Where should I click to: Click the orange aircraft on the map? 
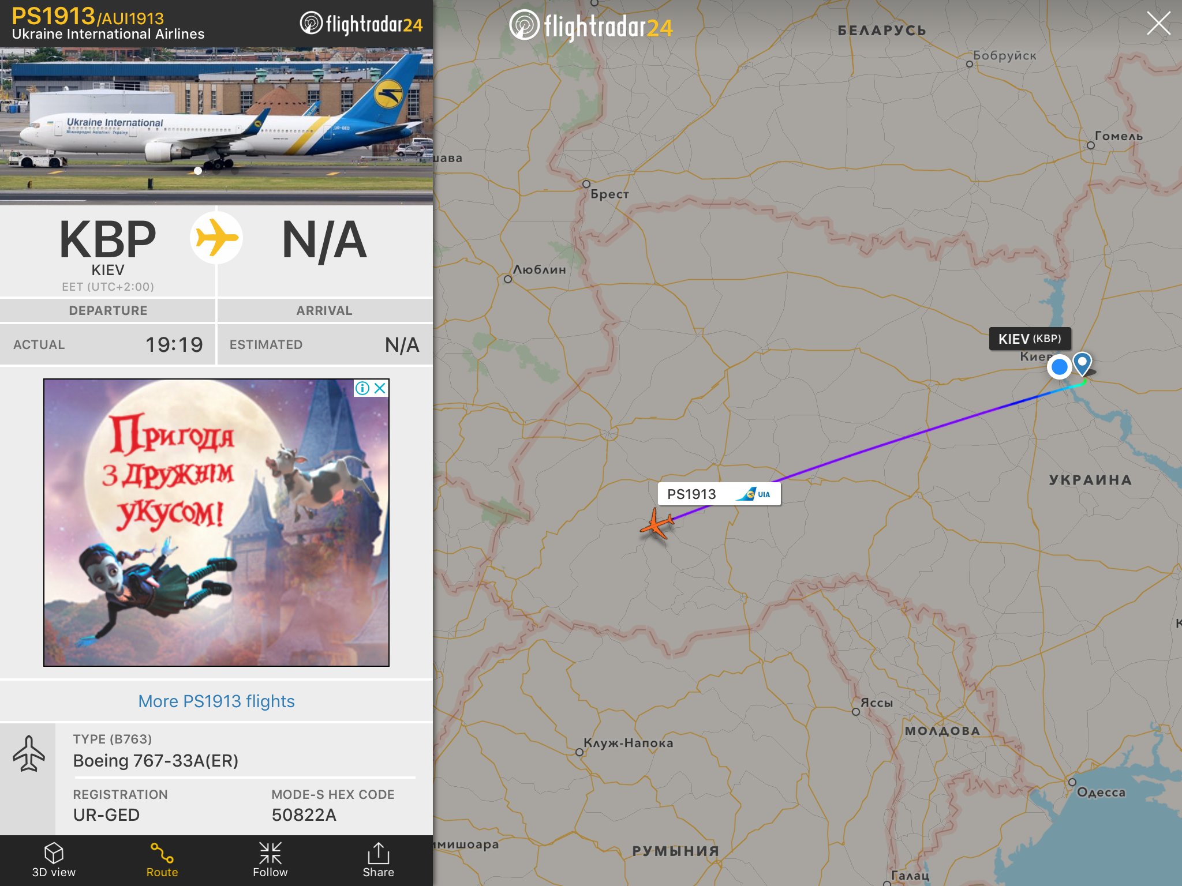click(x=656, y=524)
